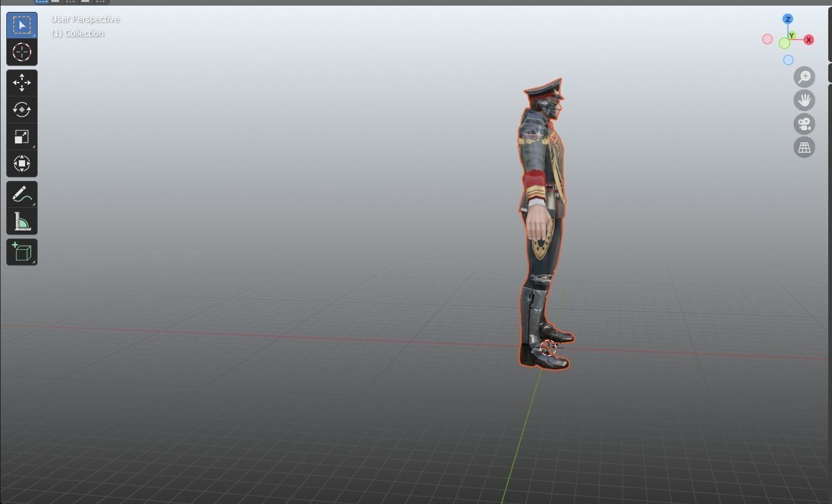The height and width of the screenshot is (504, 832).
Task: Click the red X axis on gizmo
Action: 809,40
